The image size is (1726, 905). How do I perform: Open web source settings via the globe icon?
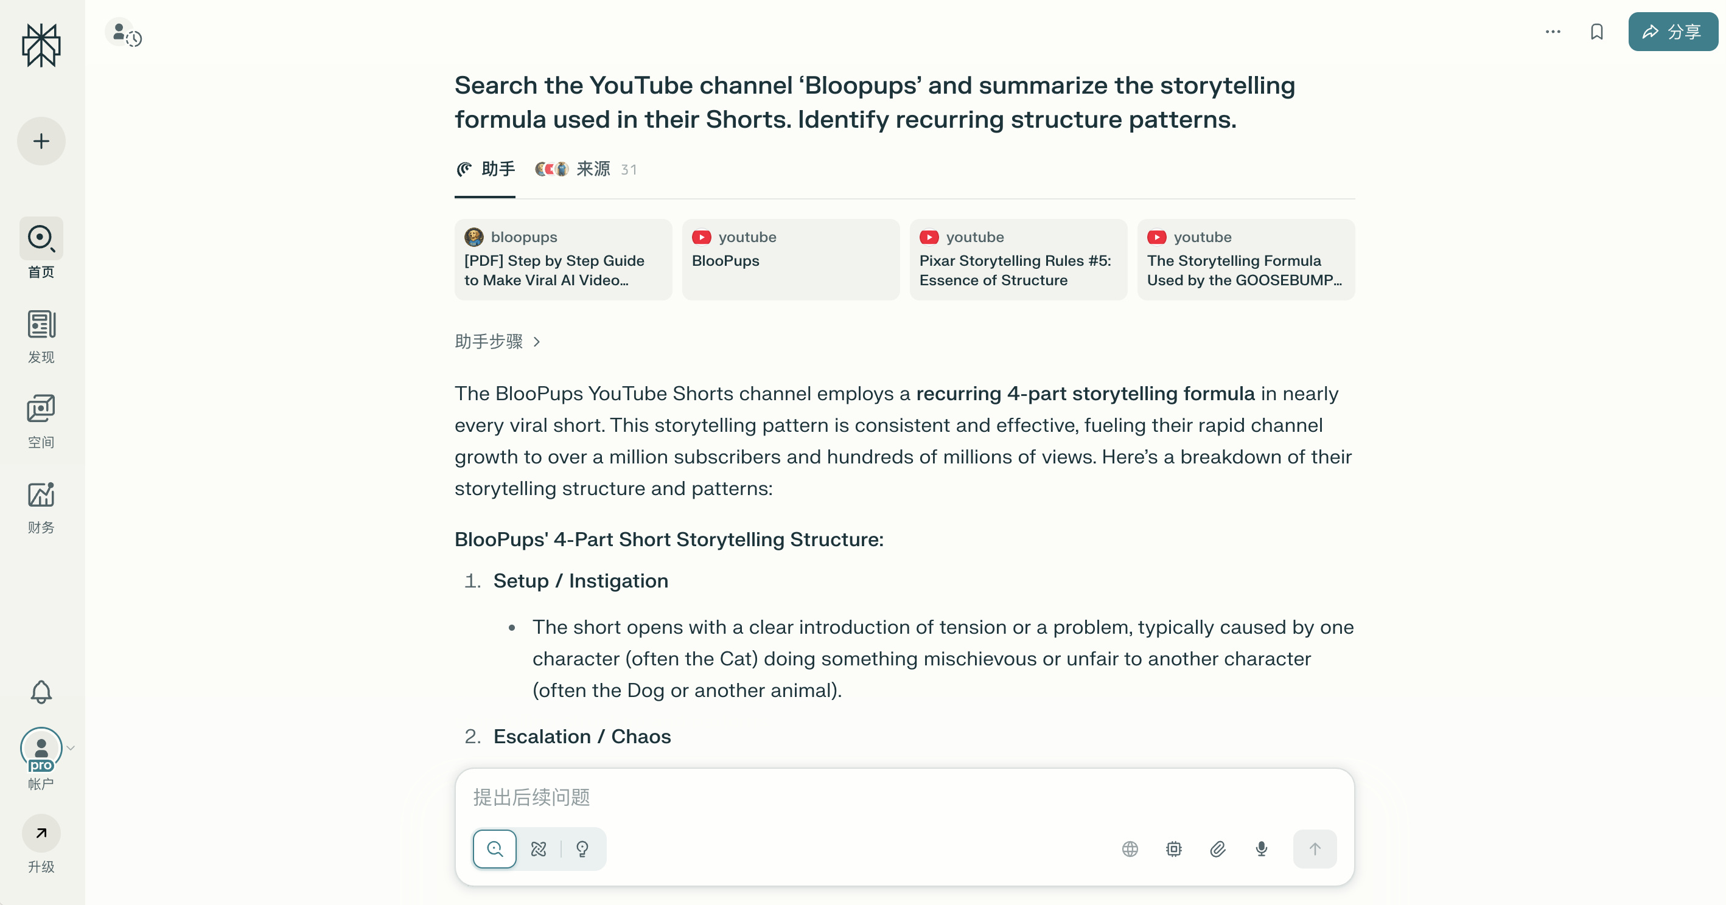pos(1130,849)
